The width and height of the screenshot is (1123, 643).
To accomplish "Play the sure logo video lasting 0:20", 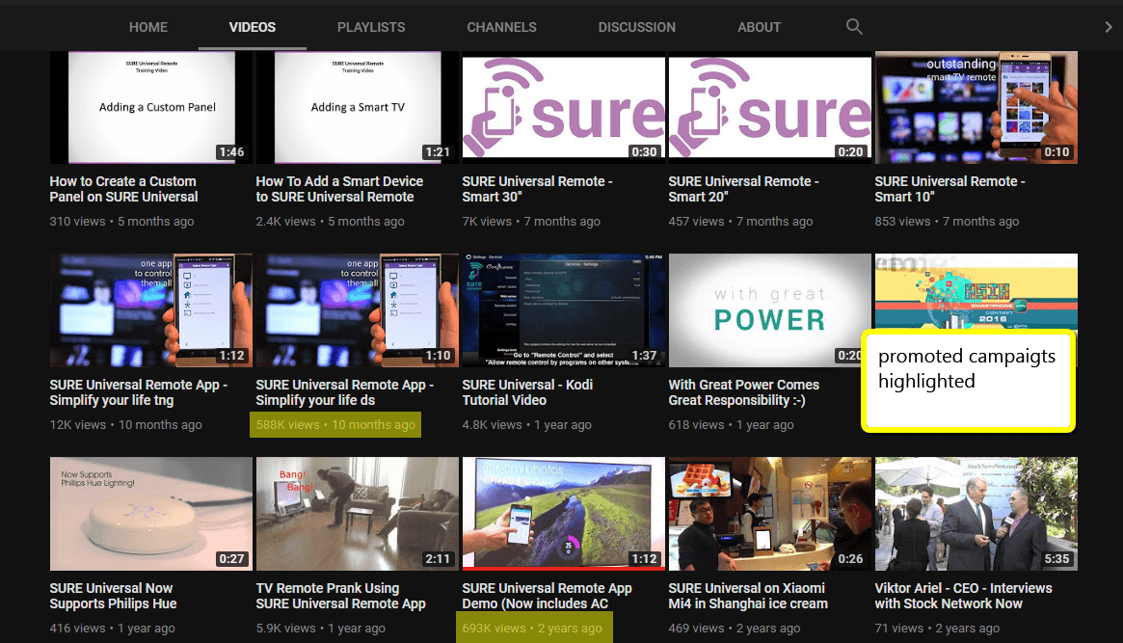I will pos(770,107).
